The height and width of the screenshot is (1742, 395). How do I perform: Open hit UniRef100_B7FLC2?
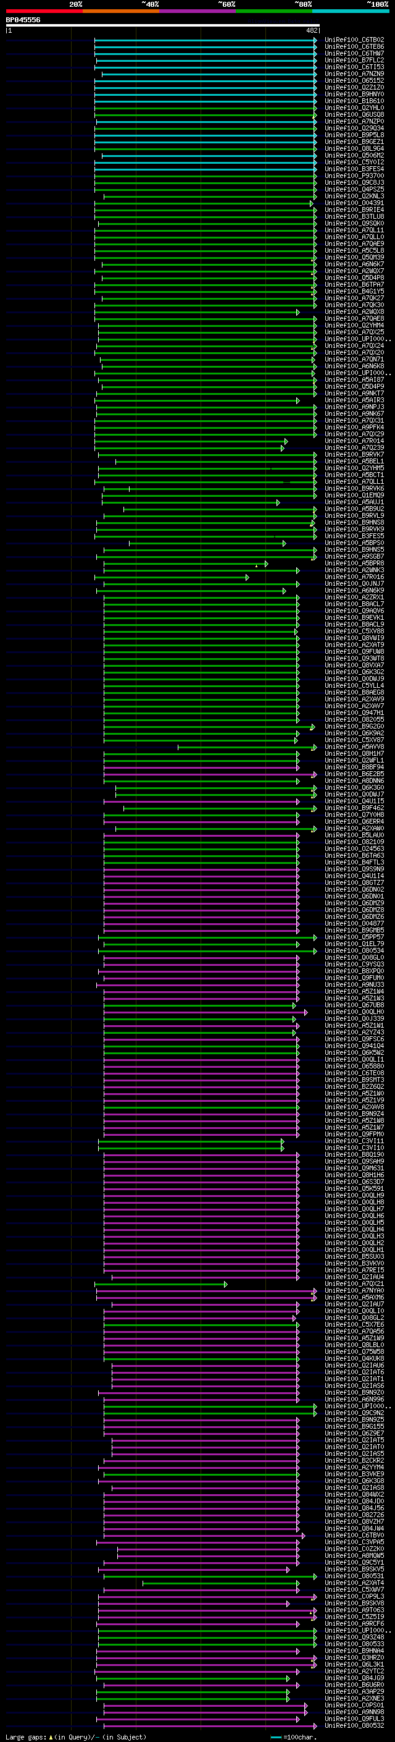pyautogui.click(x=354, y=60)
